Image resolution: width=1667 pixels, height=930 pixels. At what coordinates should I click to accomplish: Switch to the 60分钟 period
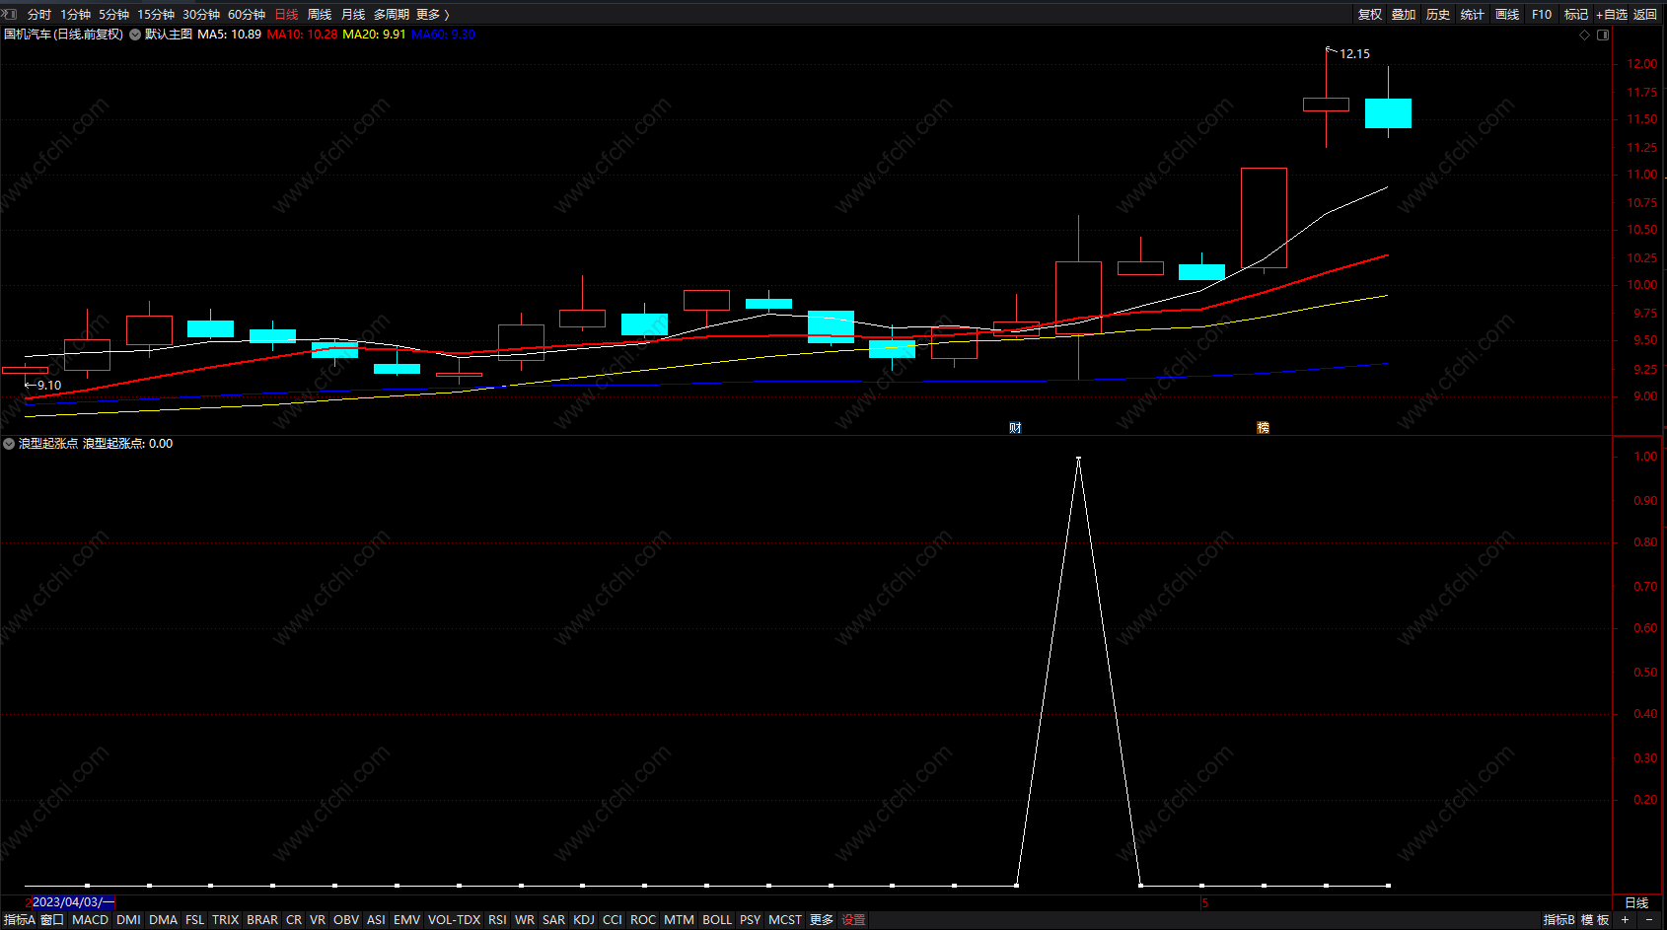(x=247, y=15)
